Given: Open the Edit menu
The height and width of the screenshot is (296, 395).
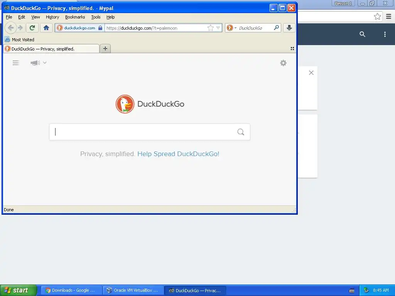Looking at the screenshot, I should pyautogui.click(x=22, y=17).
